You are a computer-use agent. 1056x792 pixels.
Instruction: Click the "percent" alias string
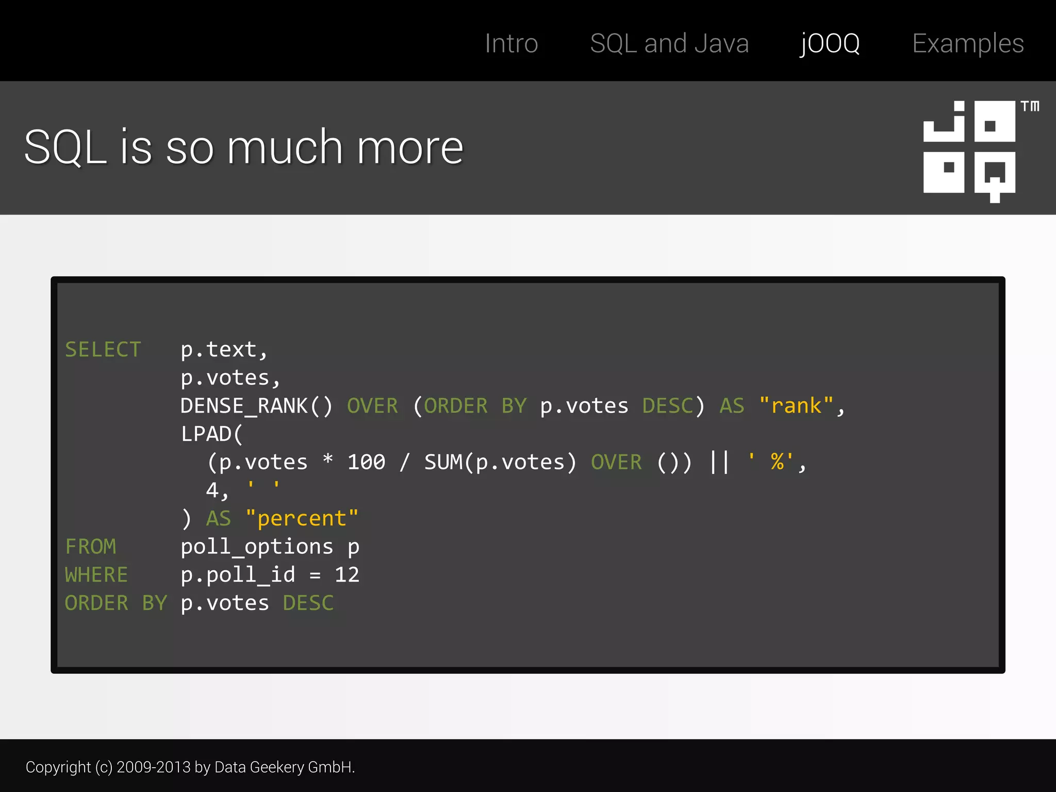click(x=302, y=518)
